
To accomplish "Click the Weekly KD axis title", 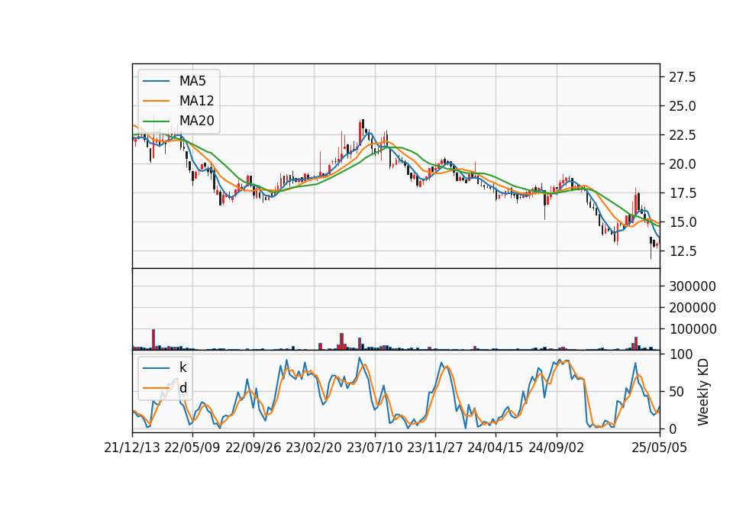I will [x=702, y=392].
